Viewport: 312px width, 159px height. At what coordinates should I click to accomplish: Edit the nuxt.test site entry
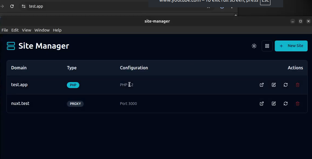(274, 104)
